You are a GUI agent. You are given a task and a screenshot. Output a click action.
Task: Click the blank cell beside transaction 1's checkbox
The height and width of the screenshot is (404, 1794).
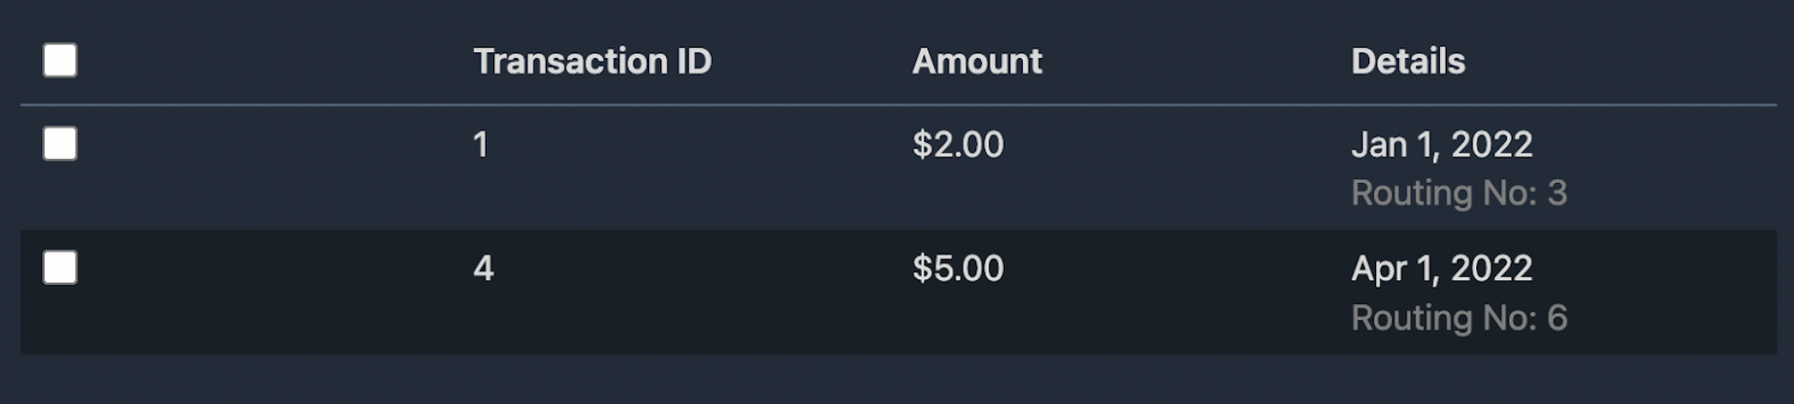point(267,168)
